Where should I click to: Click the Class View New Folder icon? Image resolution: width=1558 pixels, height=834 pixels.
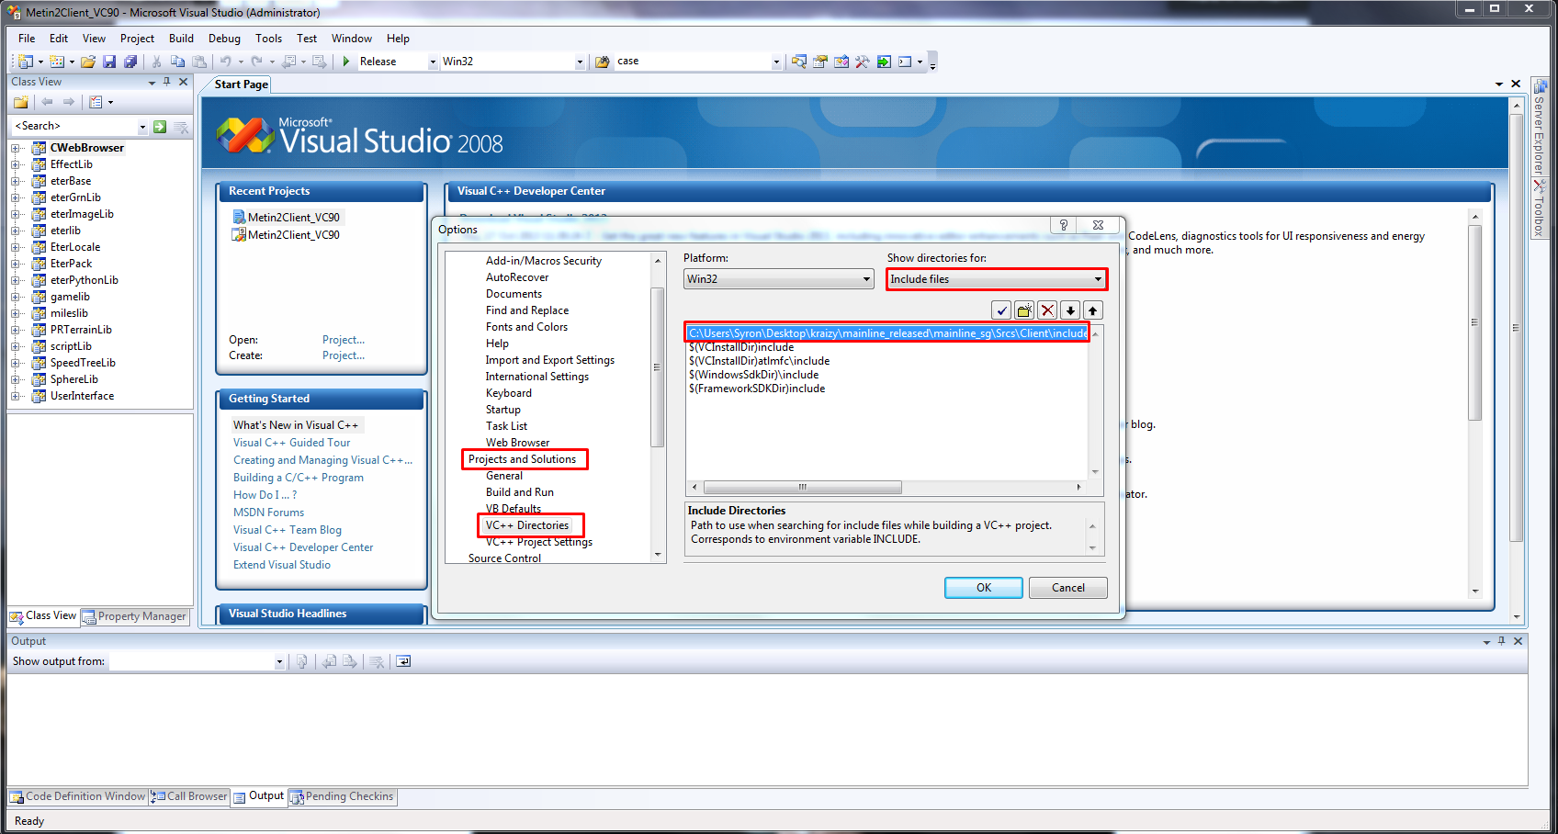point(21,102)
